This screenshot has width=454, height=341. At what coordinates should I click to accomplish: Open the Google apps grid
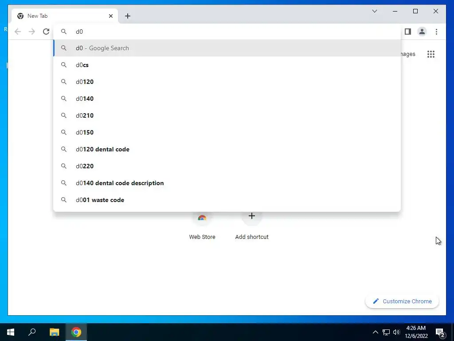[x=431, y=54]
